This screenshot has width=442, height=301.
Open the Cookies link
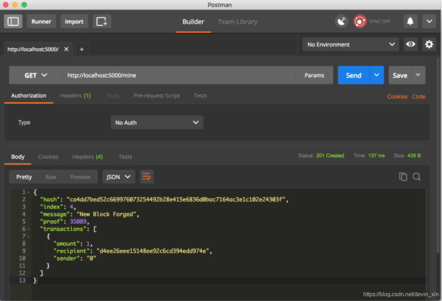(x=397, y=96)
